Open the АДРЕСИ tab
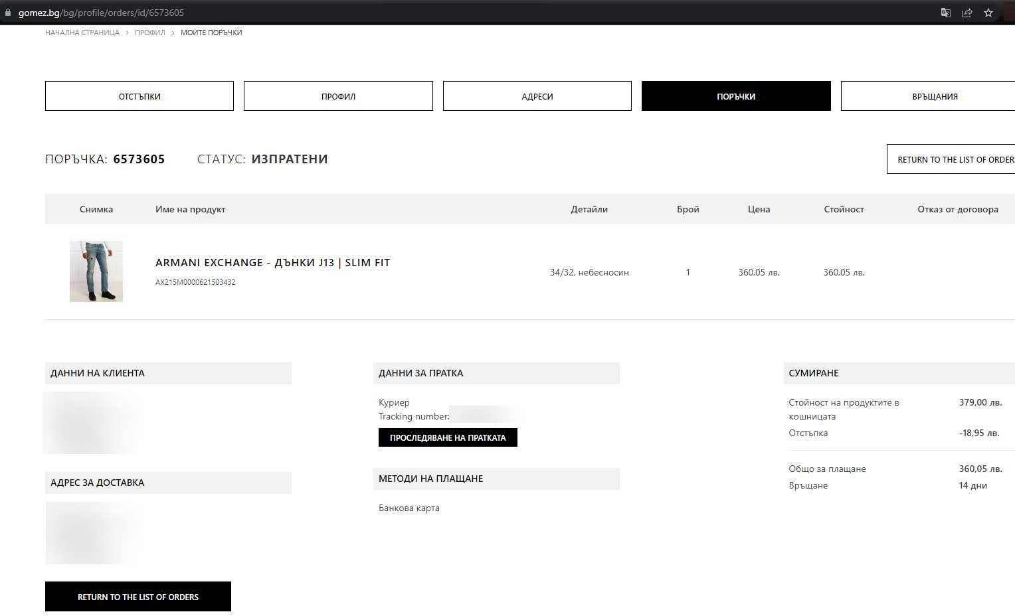Image resolution: width=1015 pixels, height=616 pixels. [x=537, y=96]
